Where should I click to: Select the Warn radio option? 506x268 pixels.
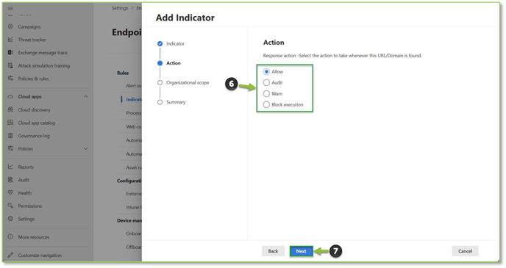coord(266,94)
